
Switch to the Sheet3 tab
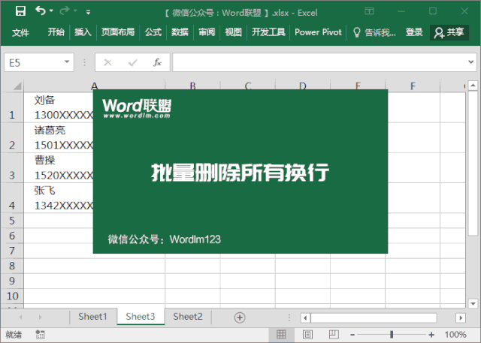[x=141, y=317]
